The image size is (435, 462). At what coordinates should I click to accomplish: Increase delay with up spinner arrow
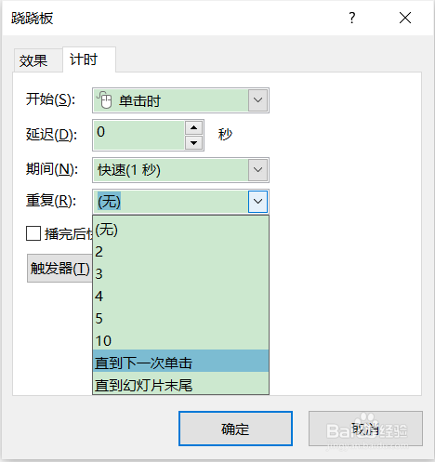(x=194, y=127)
